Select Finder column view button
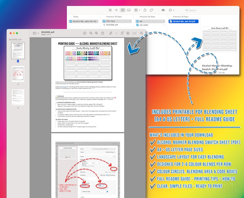 coord(123,10)
